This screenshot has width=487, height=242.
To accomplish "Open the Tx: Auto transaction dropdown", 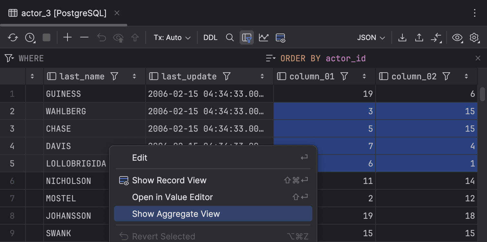I will point(172,37).
